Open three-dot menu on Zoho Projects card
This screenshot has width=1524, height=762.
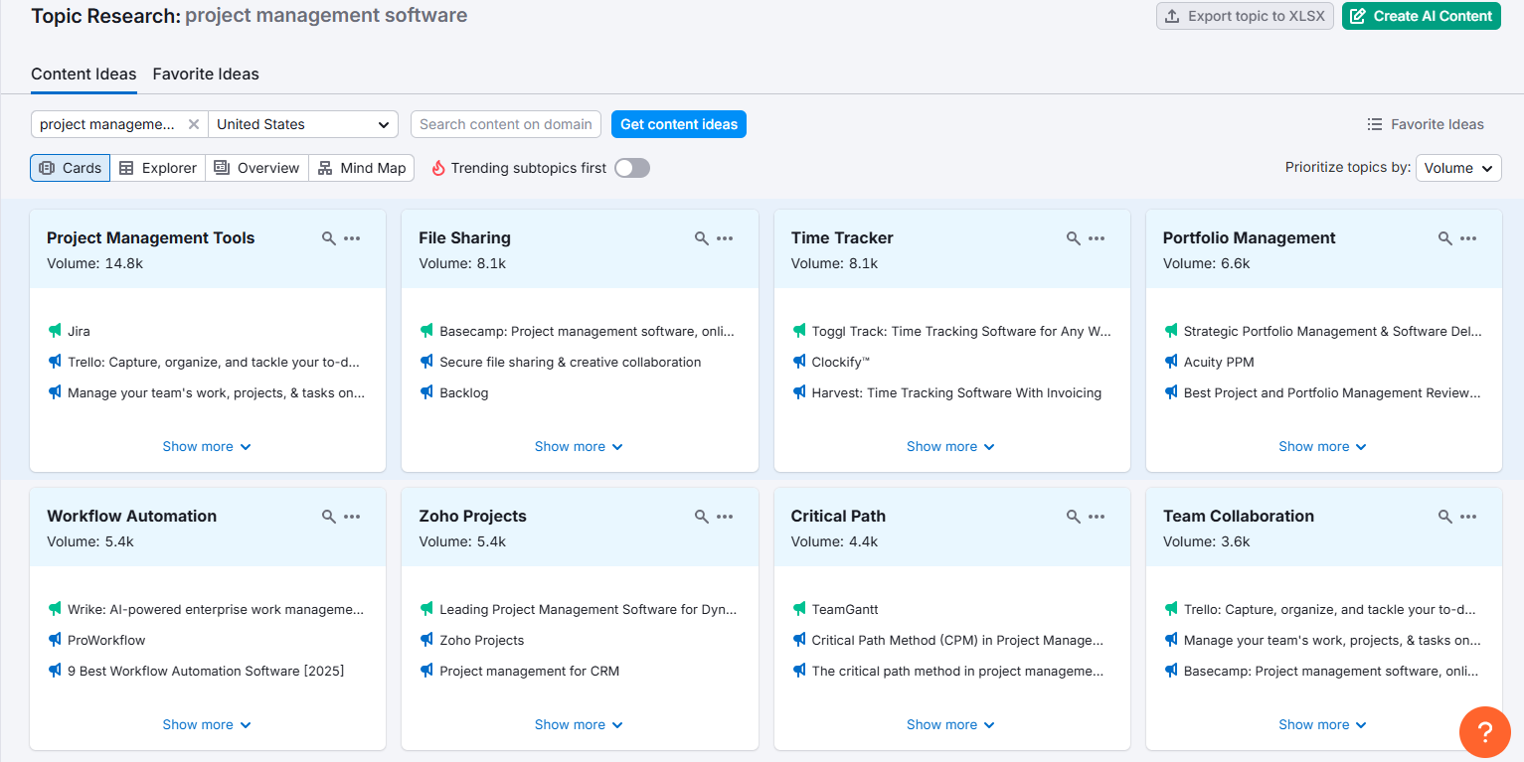click(x=725, y=517)
